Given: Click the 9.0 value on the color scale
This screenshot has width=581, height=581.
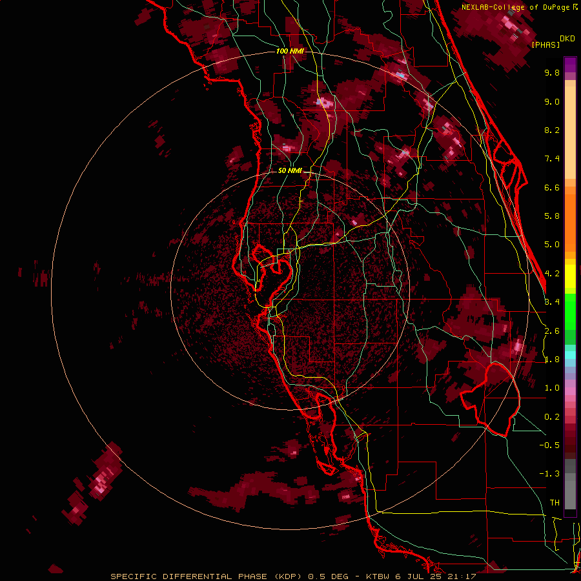Looking at the screenshot, I should [552, 102].
